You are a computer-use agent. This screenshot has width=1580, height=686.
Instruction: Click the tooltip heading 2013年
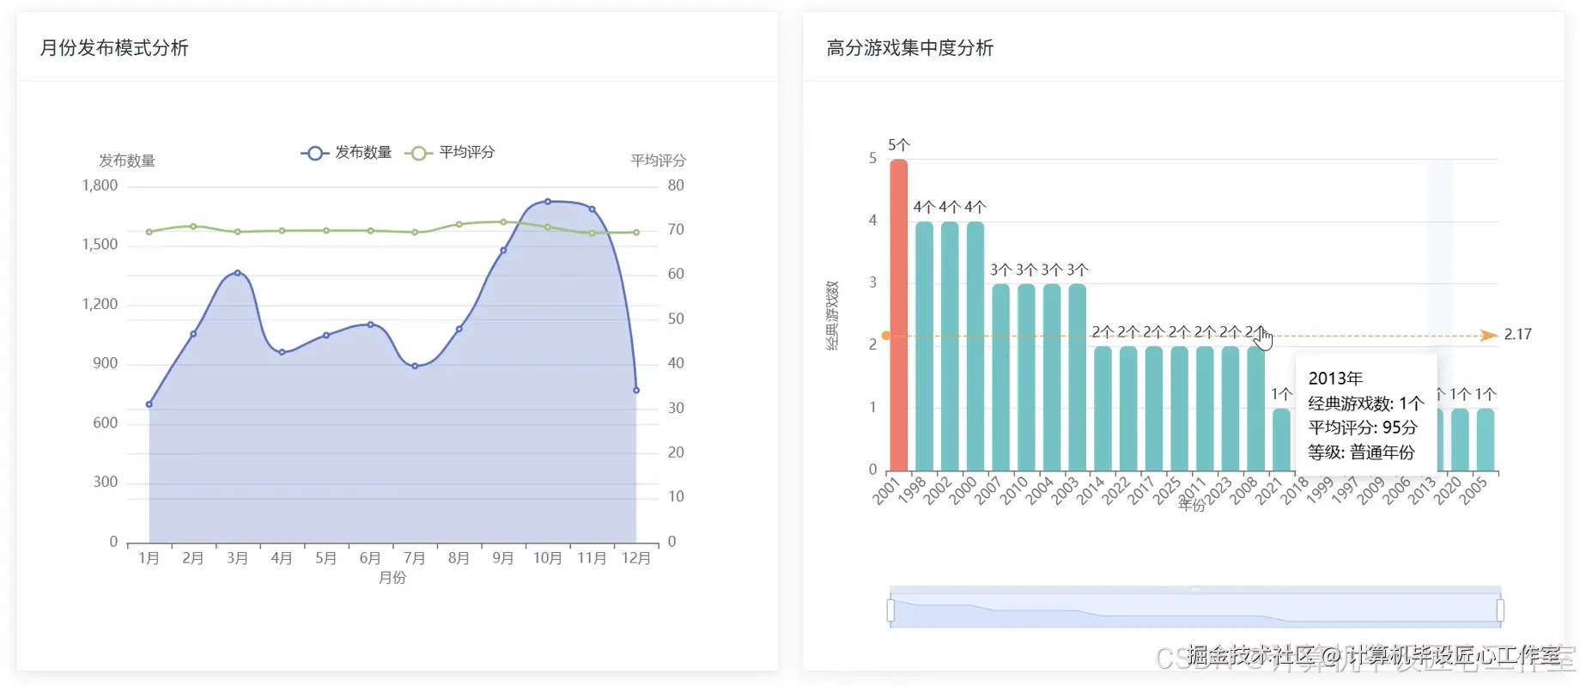pyautogui.click(x=1335, y=379)
